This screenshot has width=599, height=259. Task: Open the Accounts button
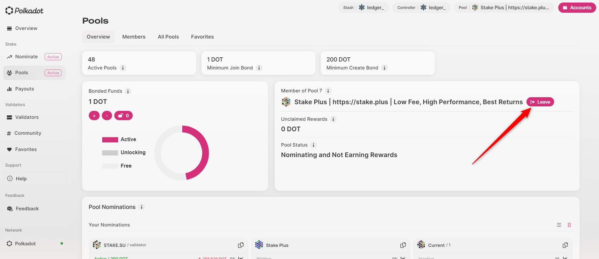click(x=577, y=8)
